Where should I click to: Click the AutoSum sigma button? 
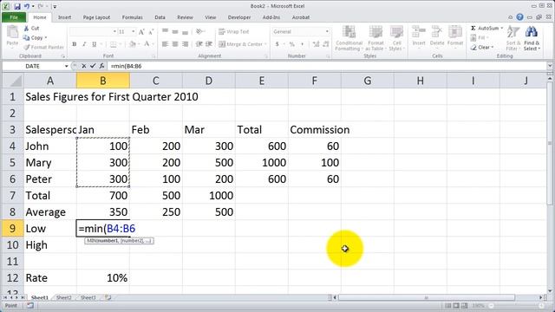[485, 28]
